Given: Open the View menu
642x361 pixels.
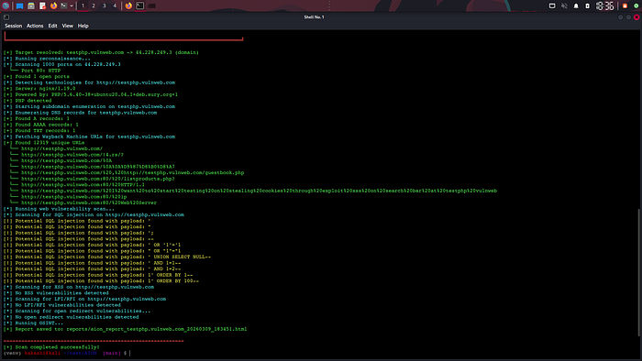Looking at the screenshot, I should click(68, 26).
